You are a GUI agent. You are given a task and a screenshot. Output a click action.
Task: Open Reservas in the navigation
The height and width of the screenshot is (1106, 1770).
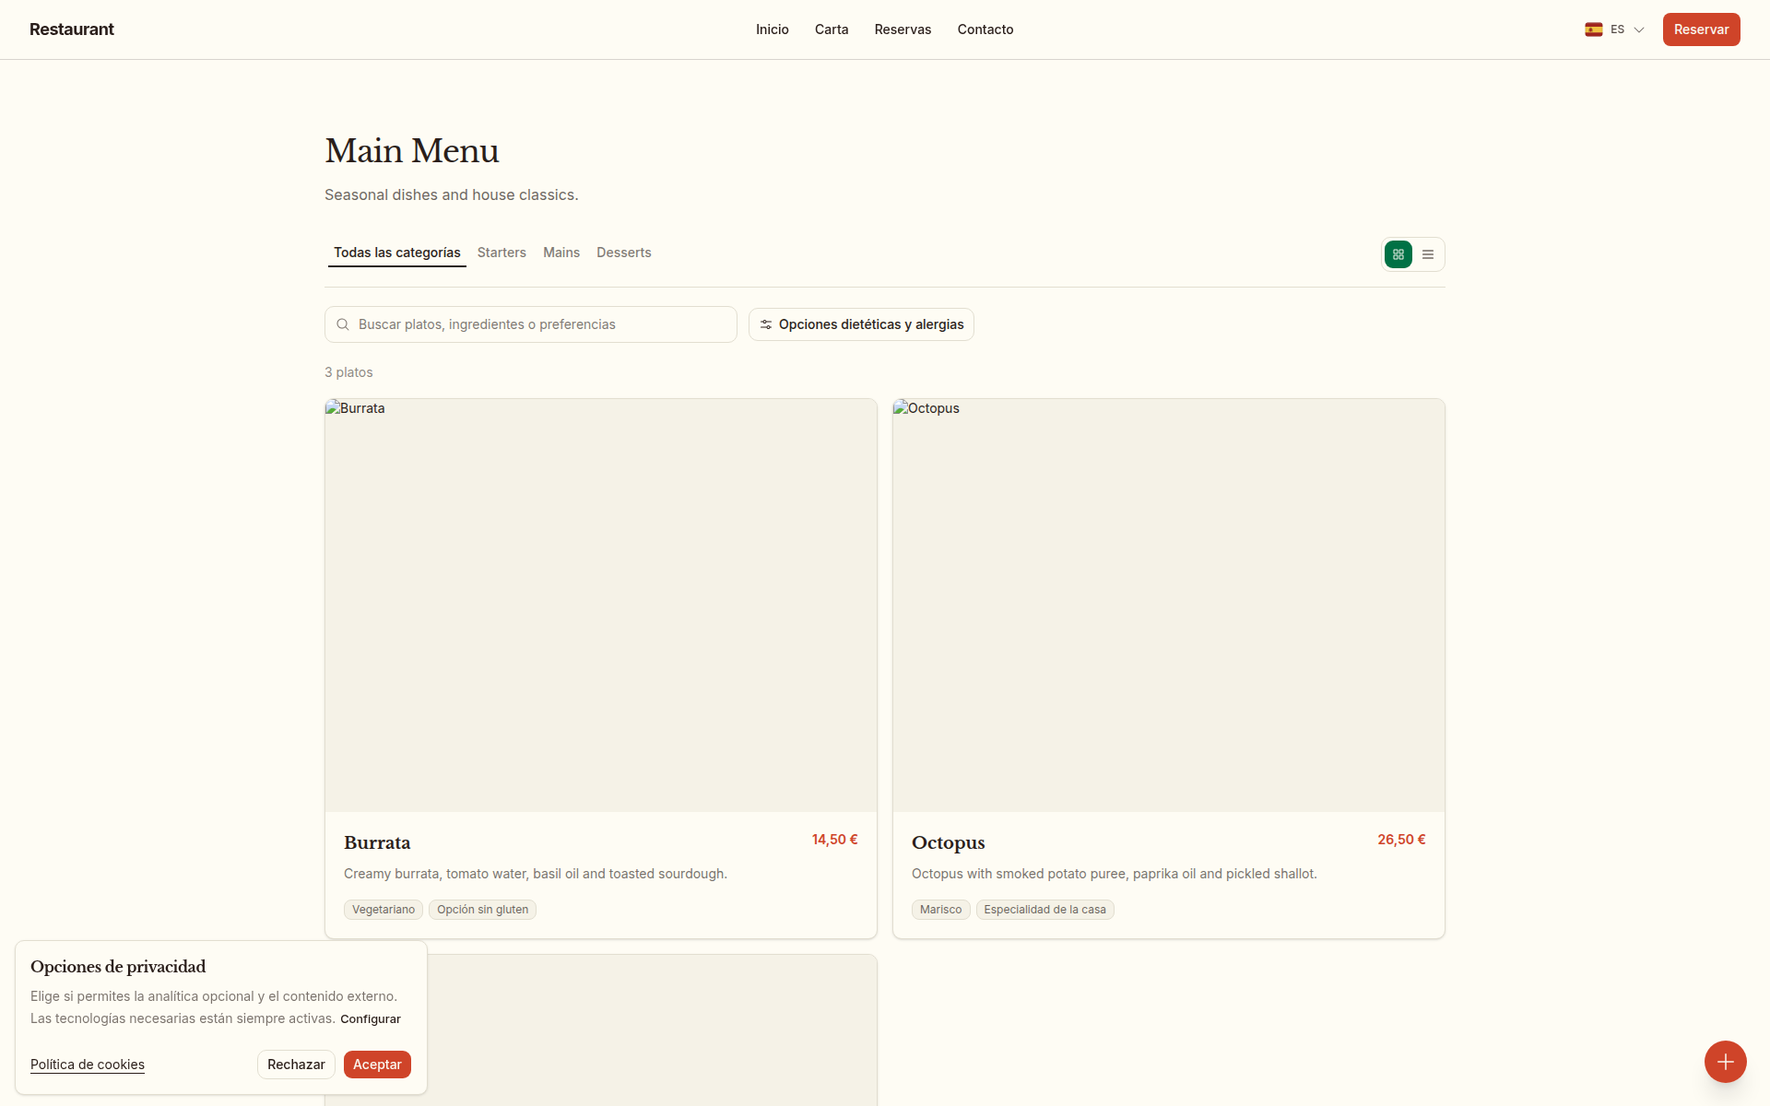(x=903, y=29)
